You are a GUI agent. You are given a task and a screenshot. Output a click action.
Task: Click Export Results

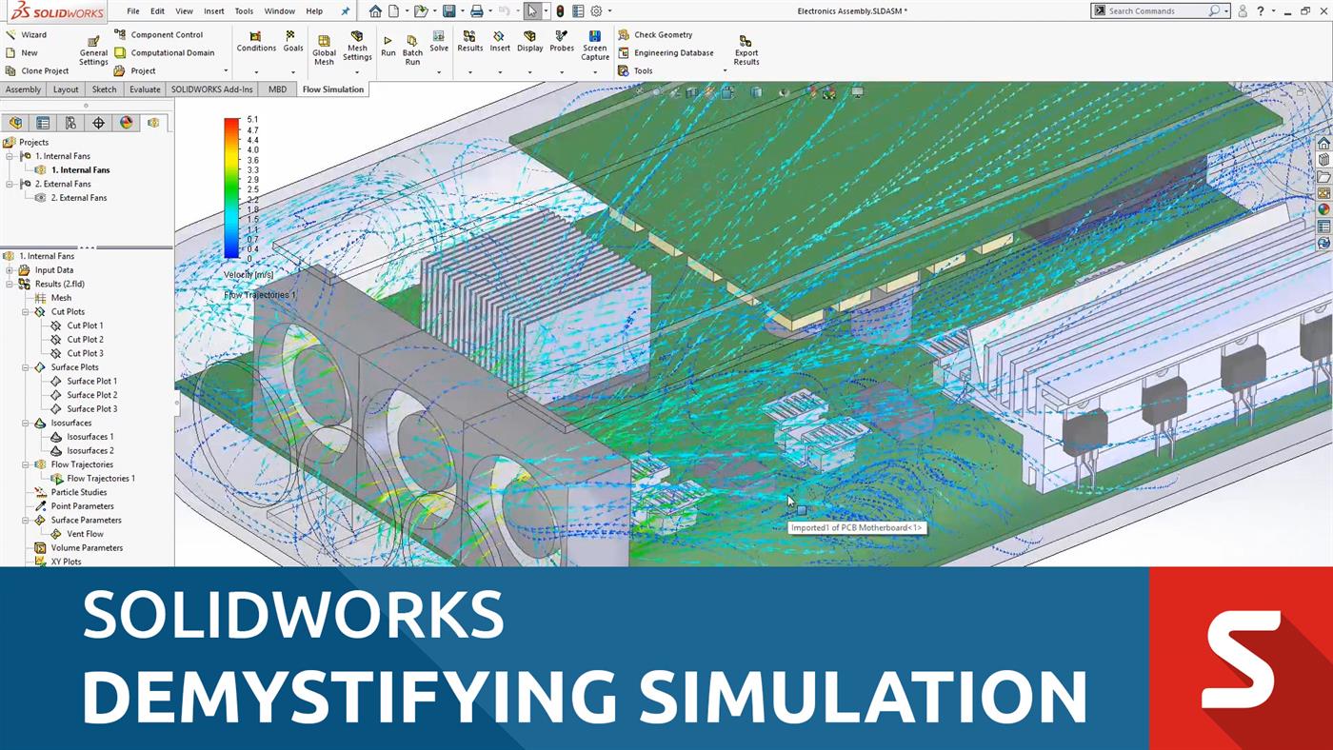(x=746, y=49)
